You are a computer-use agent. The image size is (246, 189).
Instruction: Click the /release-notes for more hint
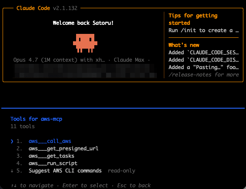coord(204,75)
